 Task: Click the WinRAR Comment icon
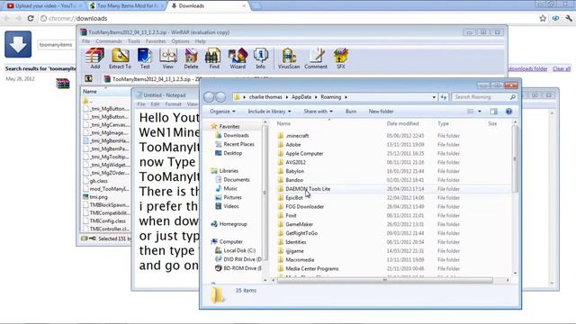316,58
